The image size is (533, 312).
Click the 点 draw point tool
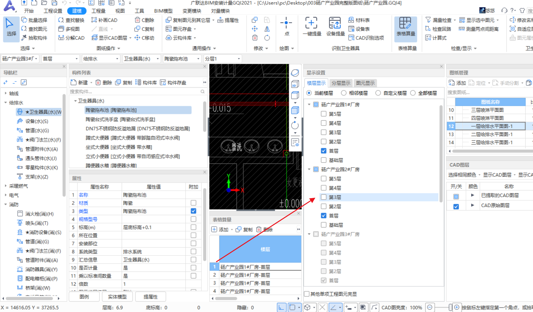[286, 27]
